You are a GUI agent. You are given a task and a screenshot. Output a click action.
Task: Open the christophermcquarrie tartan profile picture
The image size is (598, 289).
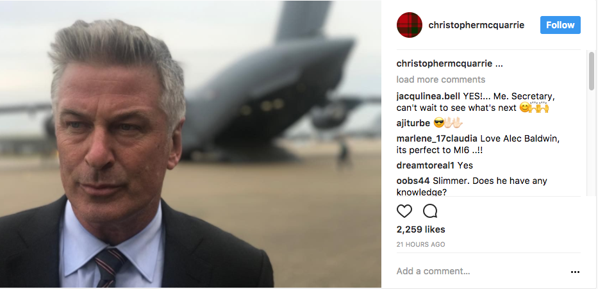pos(409,25)
